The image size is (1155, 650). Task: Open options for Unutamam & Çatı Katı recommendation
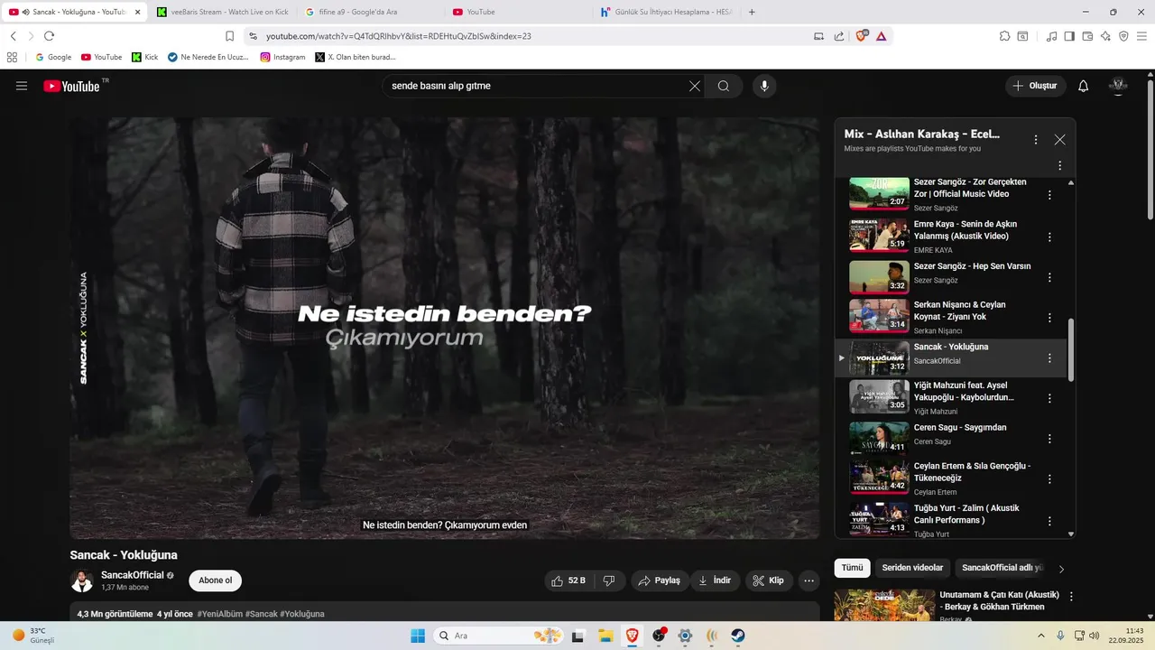click(x=1071, y=597)
